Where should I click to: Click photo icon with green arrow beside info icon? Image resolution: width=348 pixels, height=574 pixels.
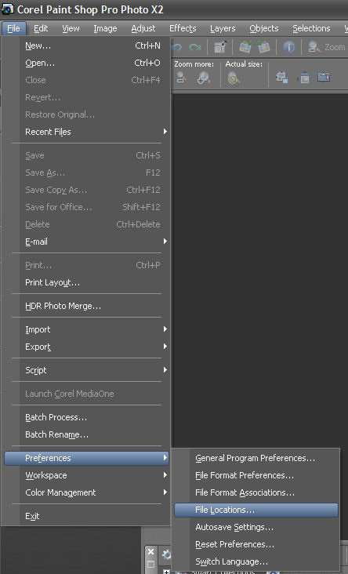(264, 47)
